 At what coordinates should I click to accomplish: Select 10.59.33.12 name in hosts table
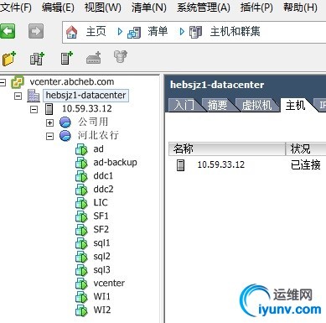coord(221,164)
